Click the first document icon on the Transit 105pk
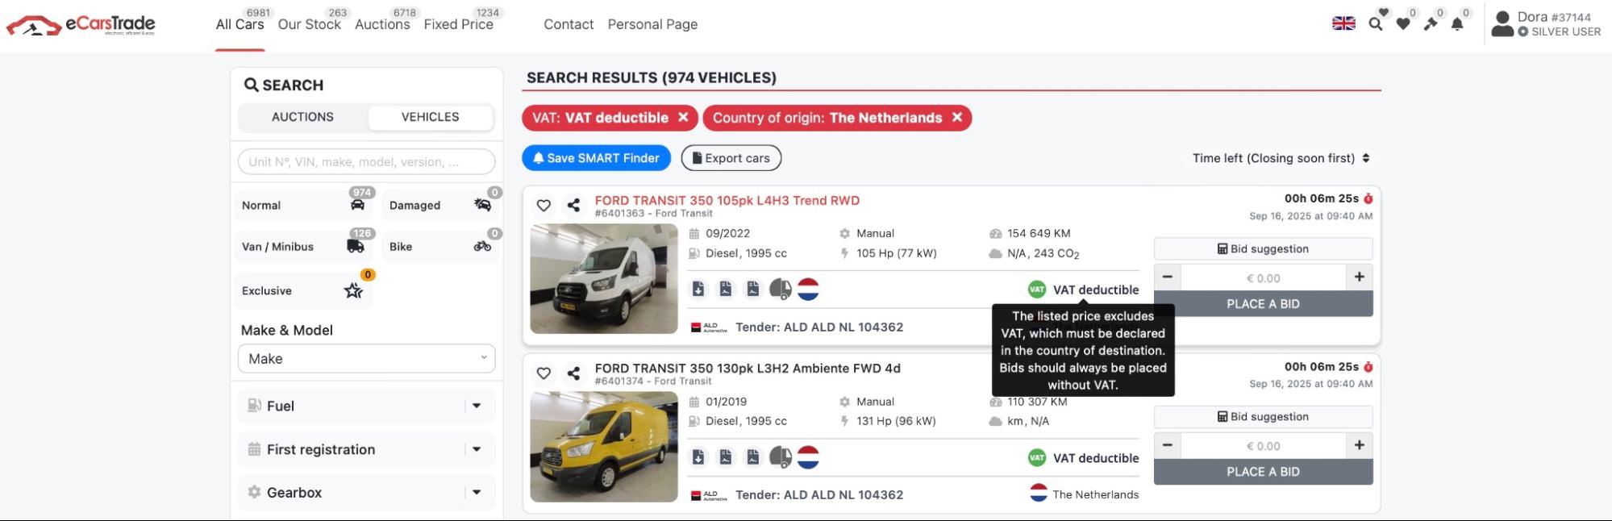Screen dimensions: 1612x521 coord(698,290)
